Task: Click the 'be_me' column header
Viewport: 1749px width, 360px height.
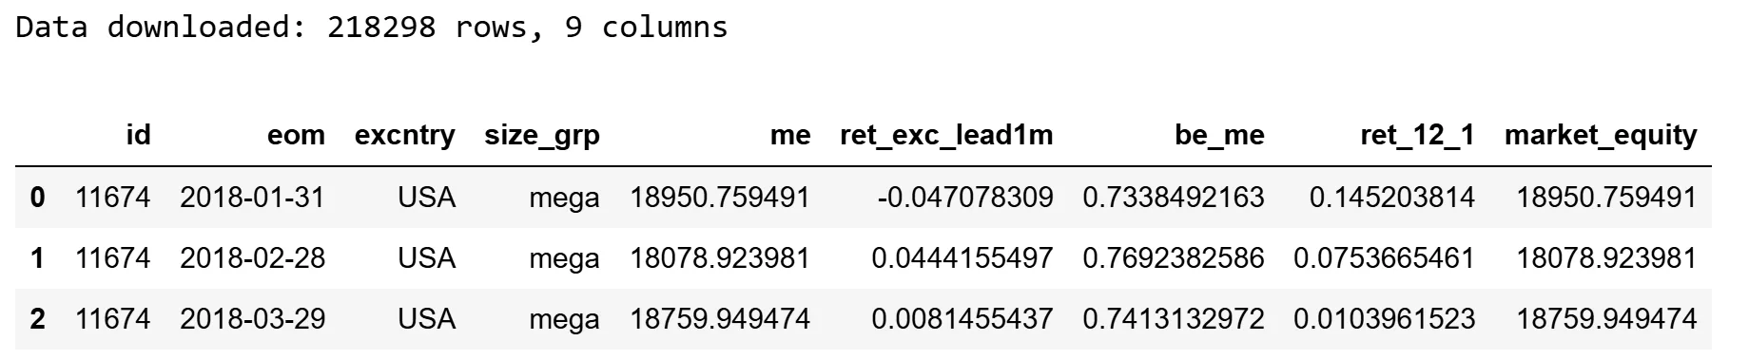Action: (1219, 135)
